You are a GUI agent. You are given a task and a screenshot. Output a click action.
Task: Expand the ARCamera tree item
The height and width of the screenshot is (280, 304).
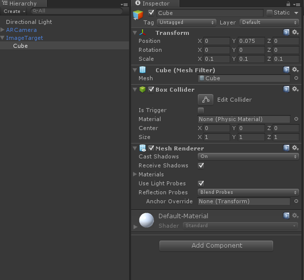2,30
